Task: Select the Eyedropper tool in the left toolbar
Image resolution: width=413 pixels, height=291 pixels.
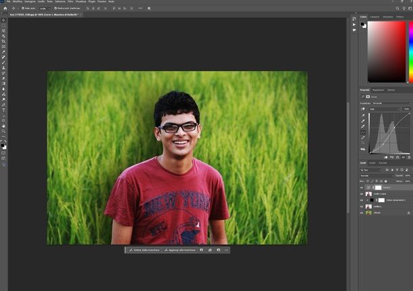Action: (x=3, y=52)
